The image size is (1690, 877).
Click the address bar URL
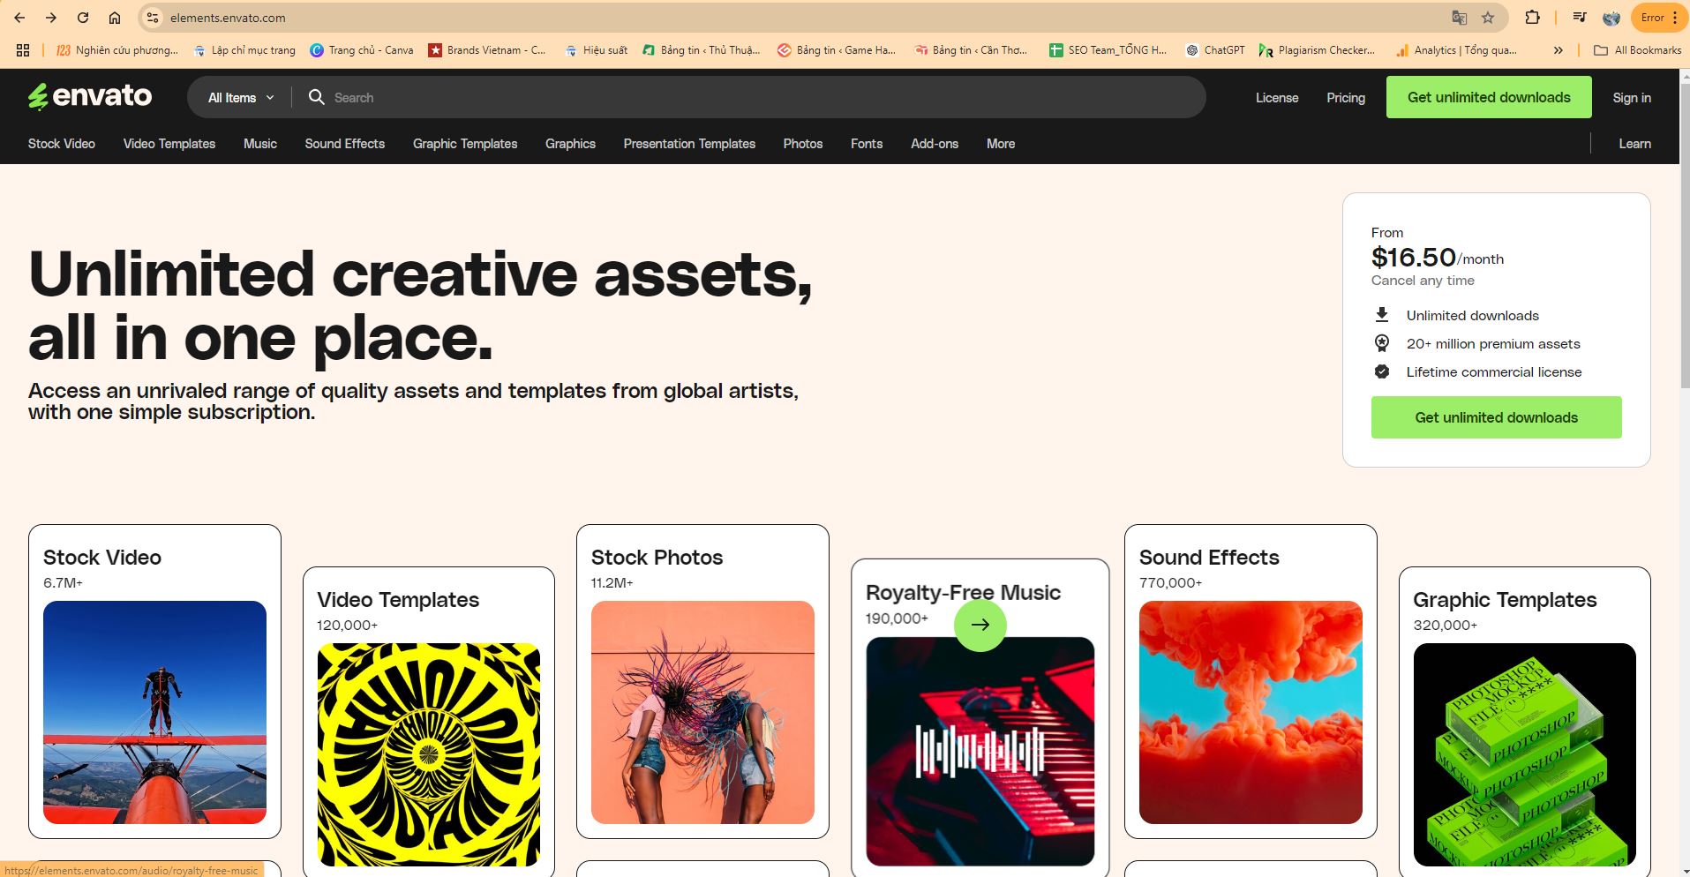click(x=228, y=18)
